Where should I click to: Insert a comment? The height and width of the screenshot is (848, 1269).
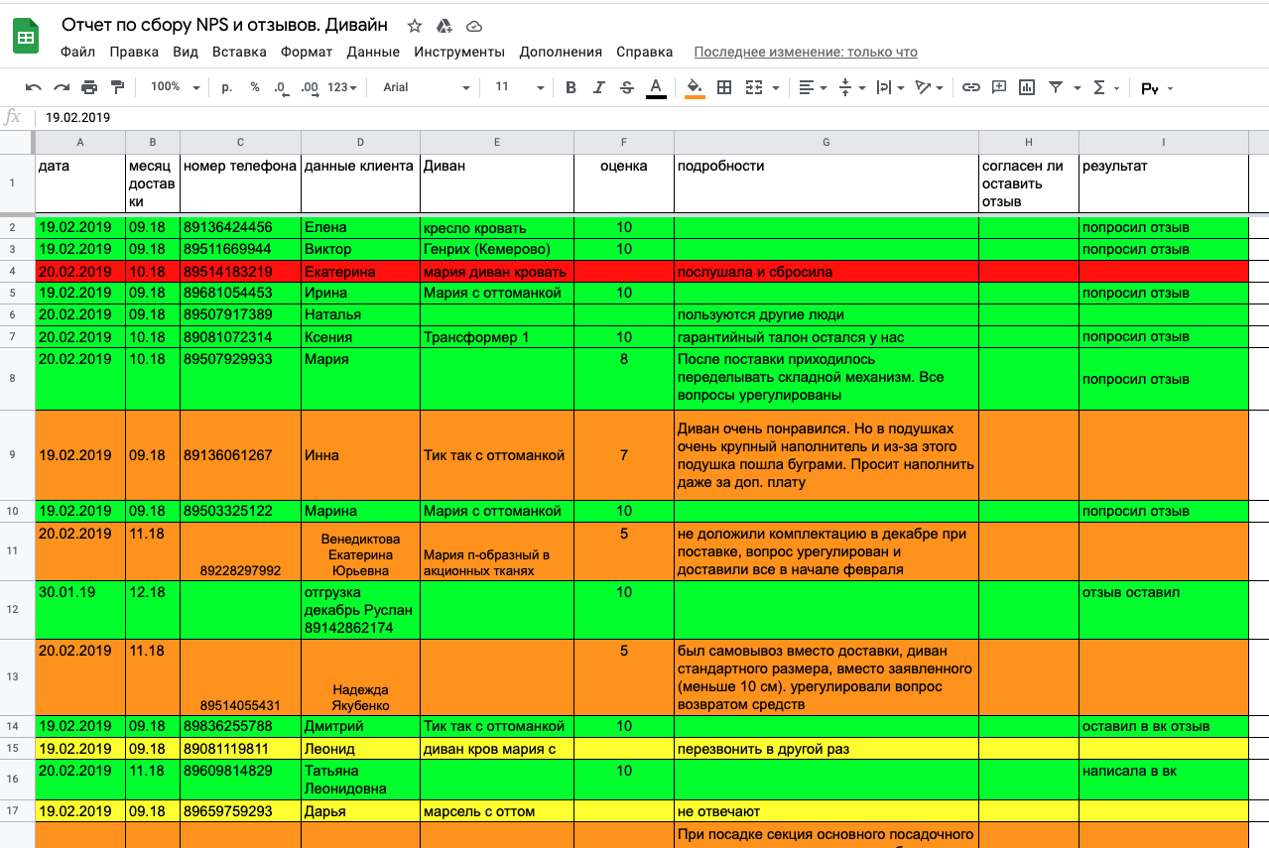click(x=999, y=87)
